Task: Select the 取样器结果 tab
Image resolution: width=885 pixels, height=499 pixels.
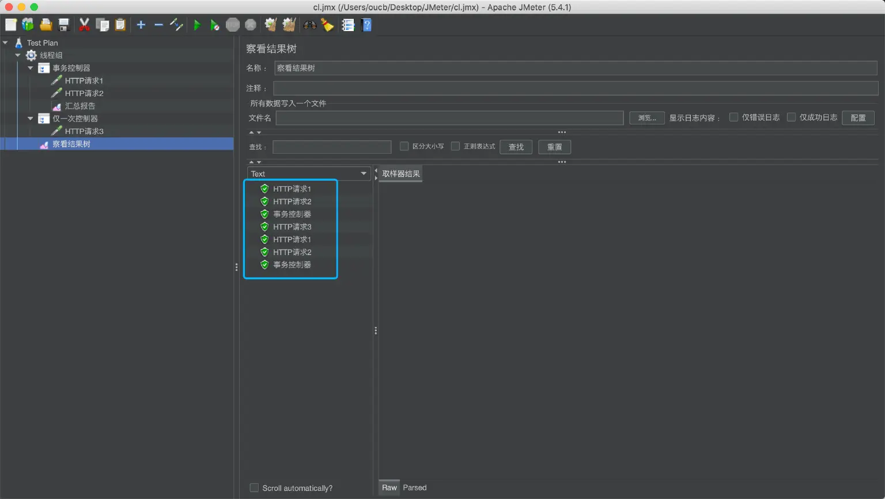Action: point(401,174)
